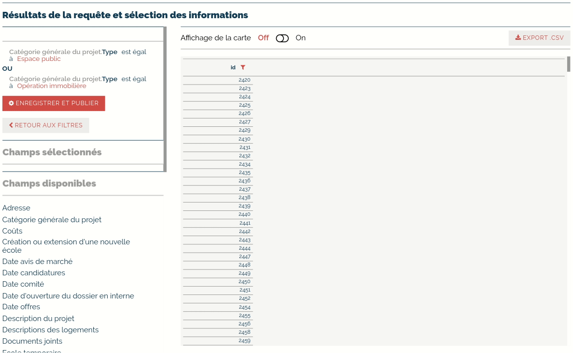Viewport: 573px width, 353px height.
Task: Expand the Coûts field group
Action: [x=12, y=231]
